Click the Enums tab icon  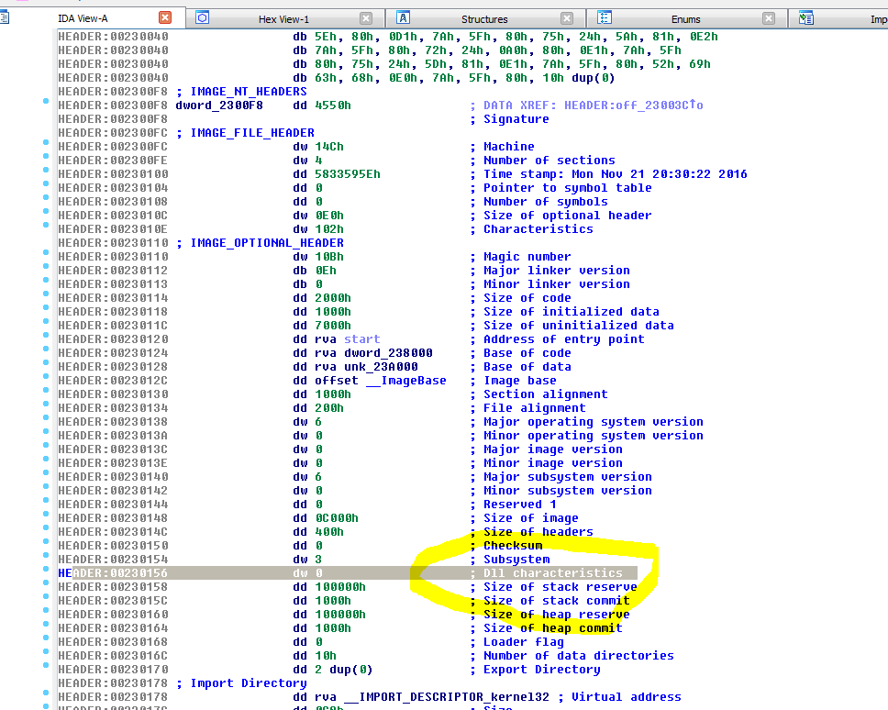point(605,18)
